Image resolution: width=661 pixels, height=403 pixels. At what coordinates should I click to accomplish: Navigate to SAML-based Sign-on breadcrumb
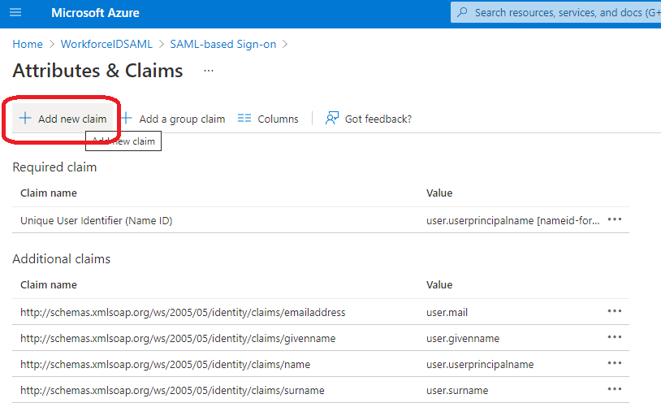tap(223, 45)
